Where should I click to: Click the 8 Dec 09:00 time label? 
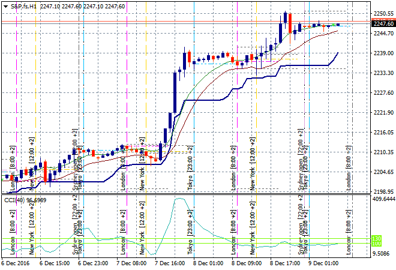click(x=245, y=263)
